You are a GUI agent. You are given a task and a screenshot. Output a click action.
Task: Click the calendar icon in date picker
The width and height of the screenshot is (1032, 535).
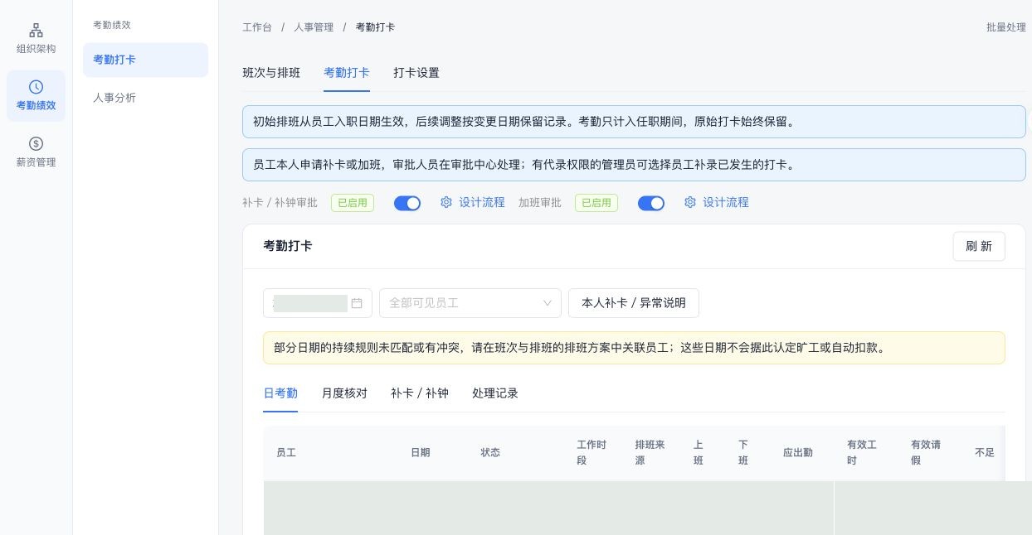[357, 303]
